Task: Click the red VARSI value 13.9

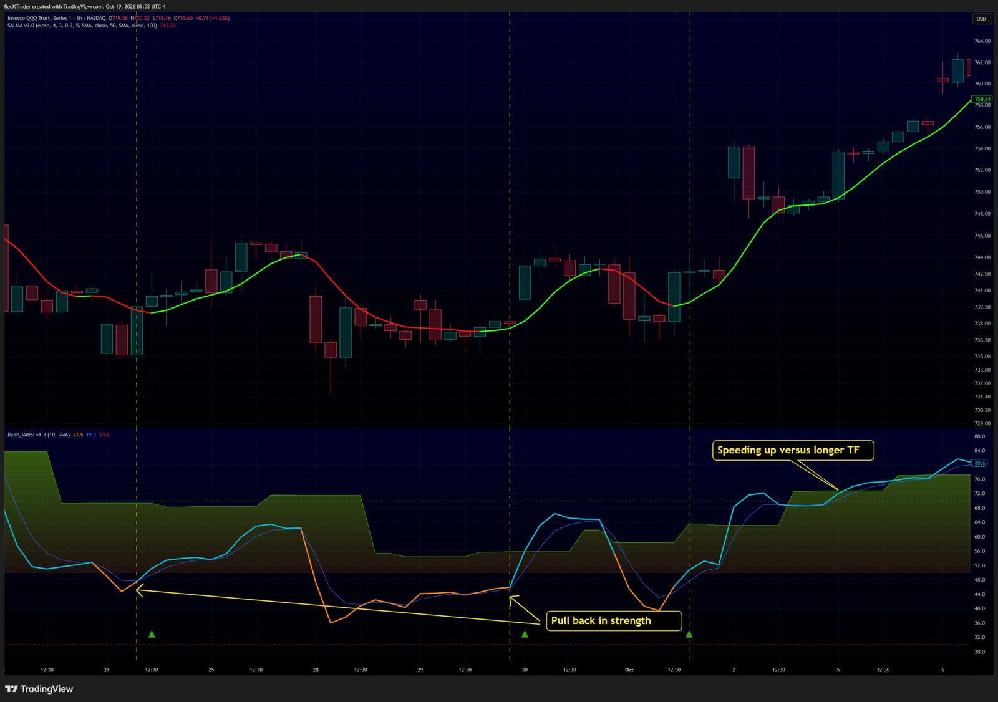Action: (x=104, y=435)
